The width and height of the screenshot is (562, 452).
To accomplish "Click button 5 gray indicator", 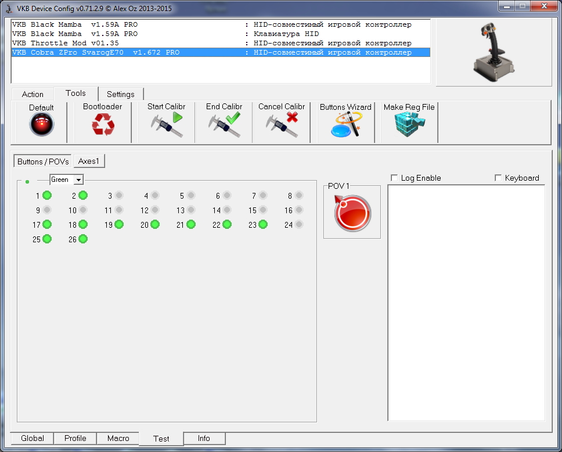I will (x=191, y=195).
